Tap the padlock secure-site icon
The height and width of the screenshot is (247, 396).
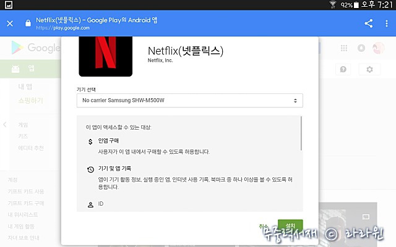coord(28,23)
